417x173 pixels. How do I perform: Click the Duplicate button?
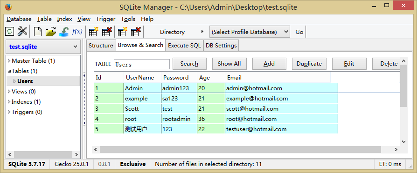309,64
